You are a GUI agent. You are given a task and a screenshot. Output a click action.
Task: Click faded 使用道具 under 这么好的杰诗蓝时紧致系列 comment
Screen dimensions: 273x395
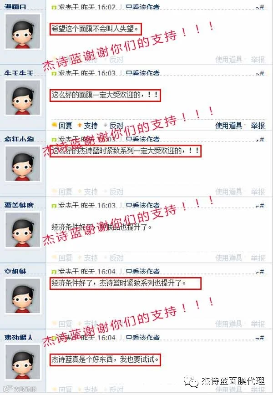(x=229, y=192)
